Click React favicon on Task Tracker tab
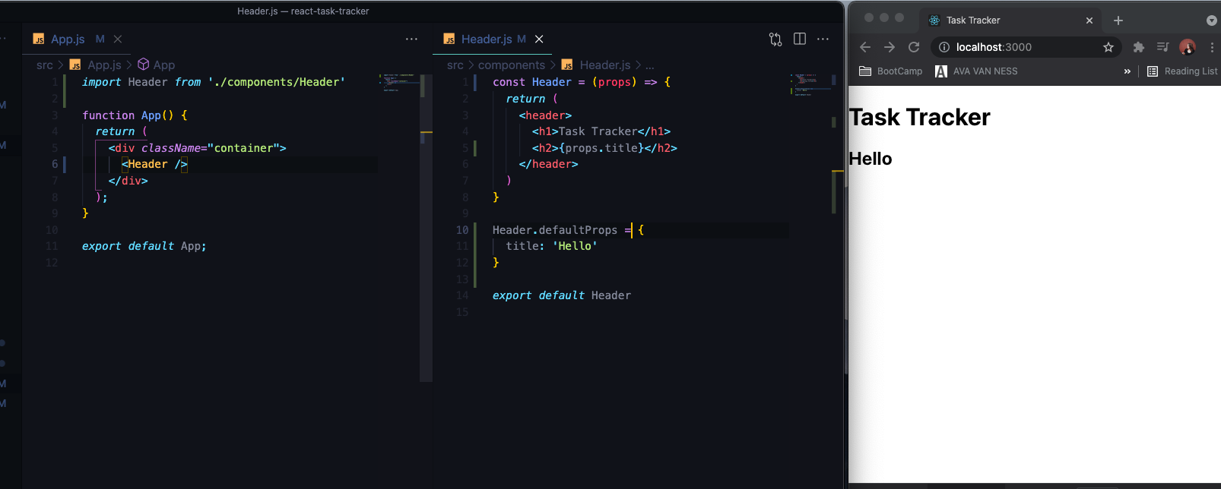The image size is (1221, 489). pyautogui.click(x=934, y=21)
